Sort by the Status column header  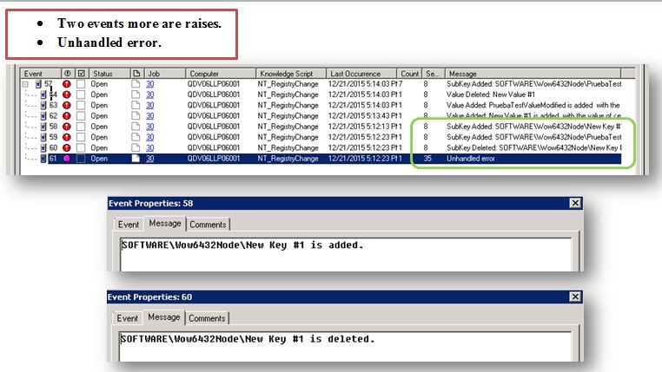pyautogui.click(x=109, y=74)
